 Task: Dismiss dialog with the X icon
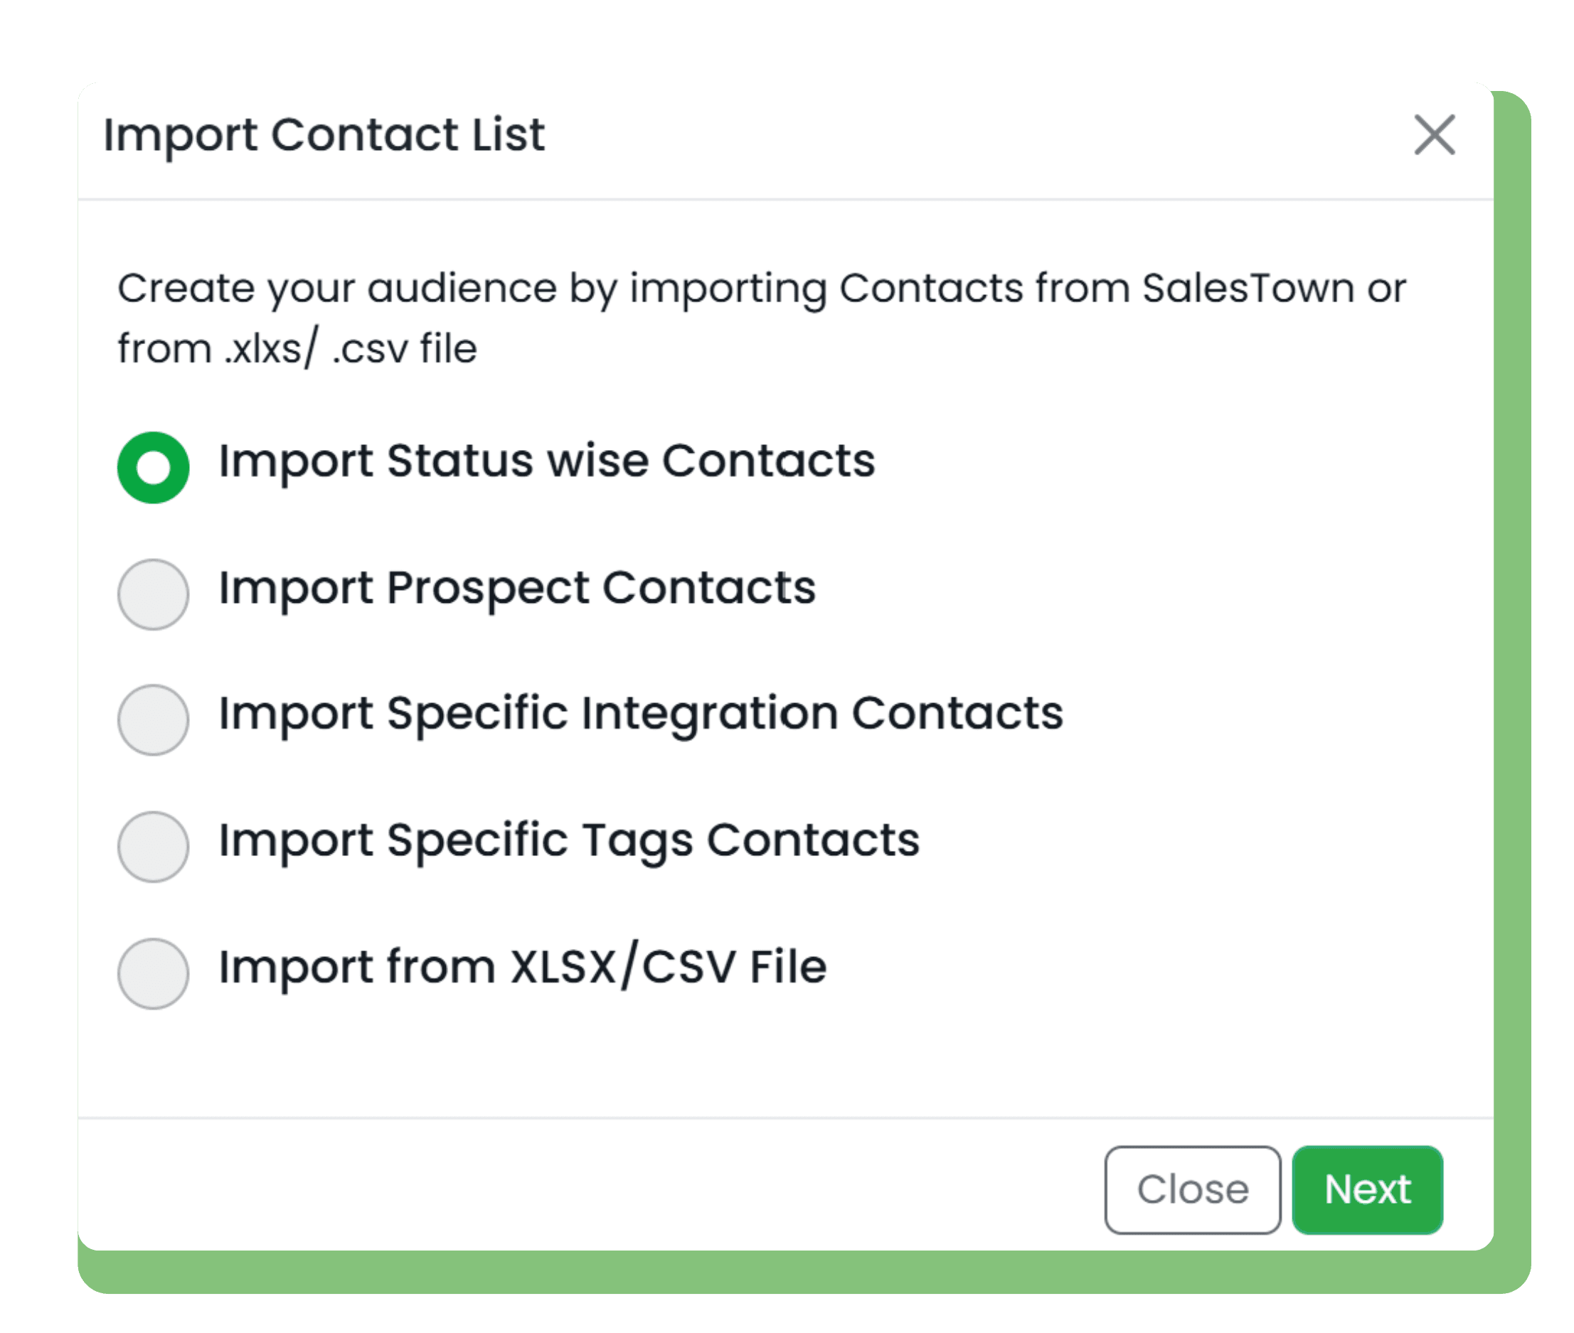(1434, 135)
